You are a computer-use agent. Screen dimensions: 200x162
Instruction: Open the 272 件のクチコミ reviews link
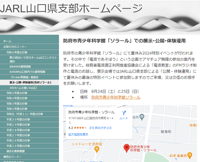coord(101,128)
